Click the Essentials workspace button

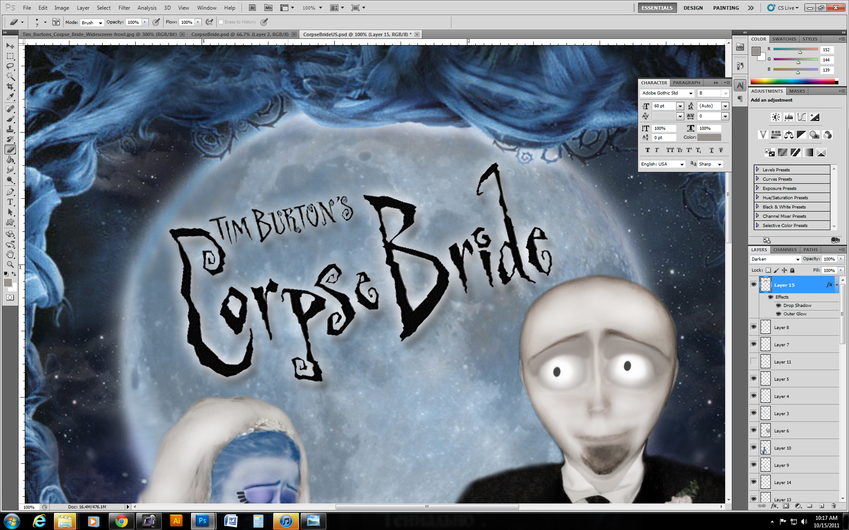(x=657, y=8)
